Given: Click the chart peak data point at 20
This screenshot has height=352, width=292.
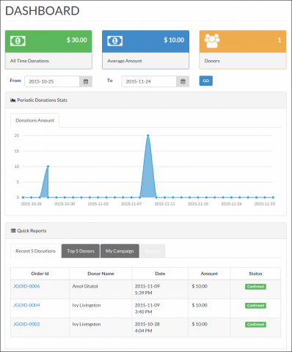Looking at the screenshot, I should tap(148, 136).
